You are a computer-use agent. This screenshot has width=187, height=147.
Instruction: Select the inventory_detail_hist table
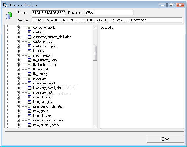click(47, 88)
